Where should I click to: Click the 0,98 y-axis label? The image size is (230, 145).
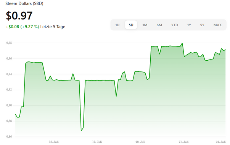coord(9,43)
